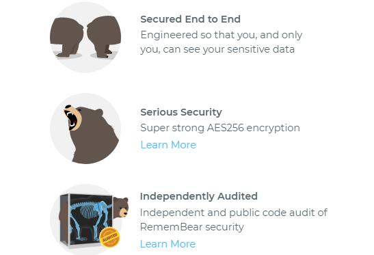Click the Independently Audited heading
This screenshot has height=255, width=374.
199,196
